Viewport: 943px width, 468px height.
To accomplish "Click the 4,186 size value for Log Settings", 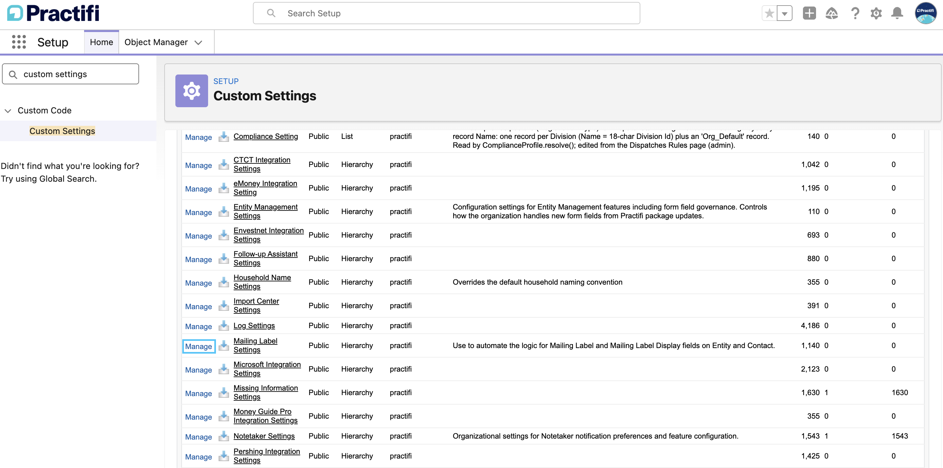I will (x=810, y=326).
